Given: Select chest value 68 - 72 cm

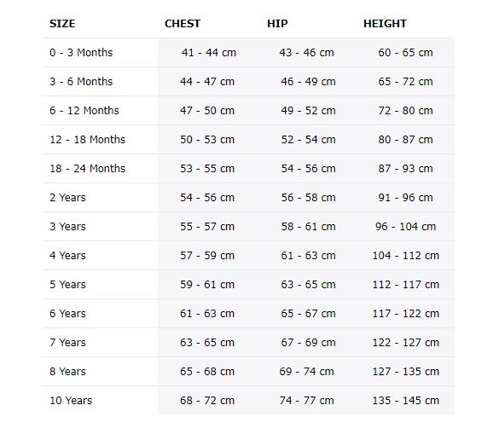Looking at the screenshot, I should (207, 400).
